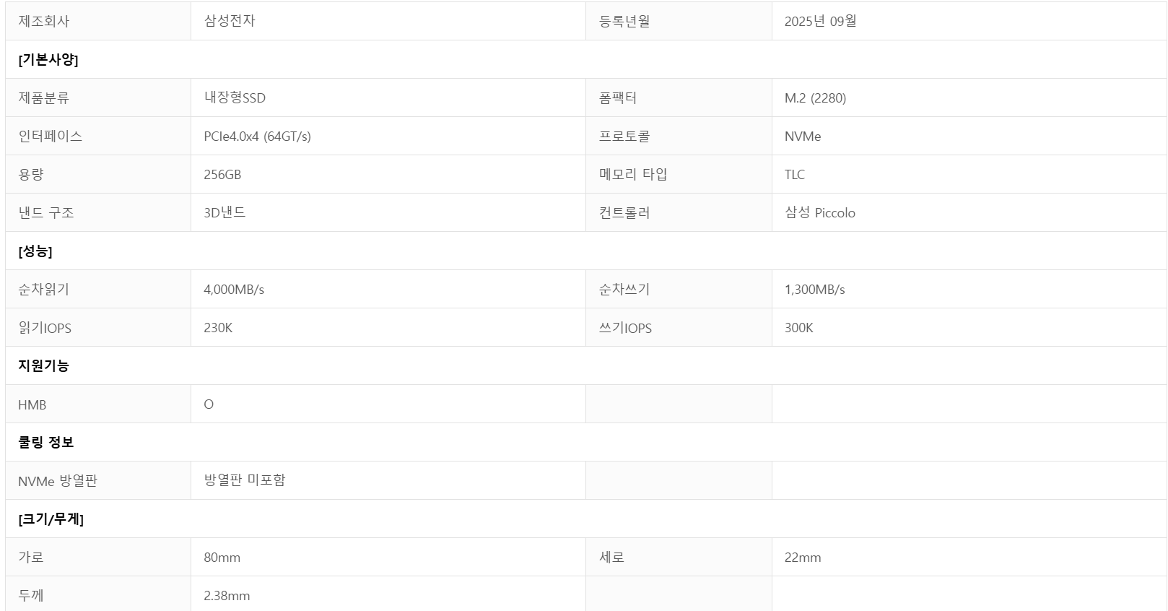The width and height of the screenshot is (1168, 611).
Task: Click the M.2 (2280) form factor value
Action: (x=815, y=98)
